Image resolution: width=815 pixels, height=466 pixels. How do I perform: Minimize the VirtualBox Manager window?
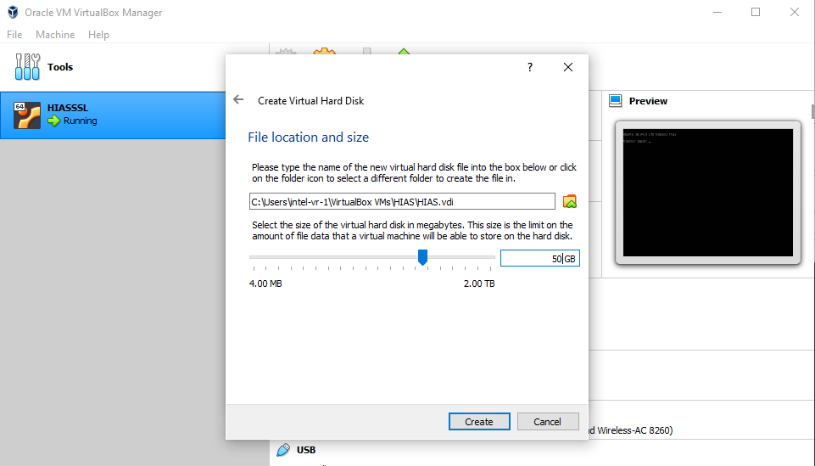click(x=717, y=12)
